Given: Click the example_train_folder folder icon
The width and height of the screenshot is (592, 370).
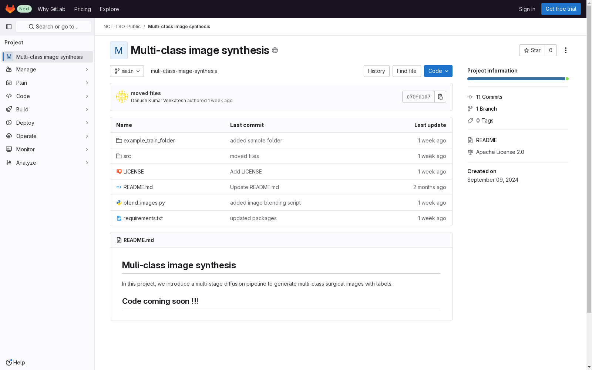Looking at the screenshot, I should click(119, 141).
